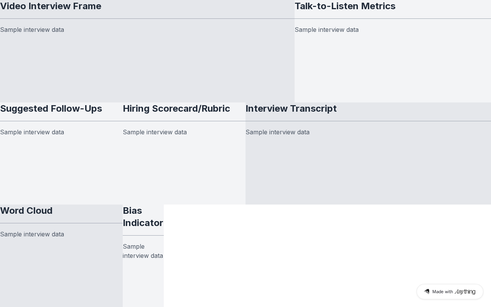
Task: Click the Made with Anything logo icon
Action: tap(427, 292)
